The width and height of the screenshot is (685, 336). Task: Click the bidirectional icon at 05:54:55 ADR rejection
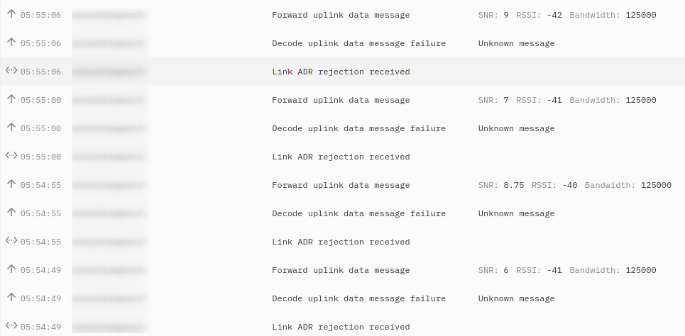(x=11, y=240)
